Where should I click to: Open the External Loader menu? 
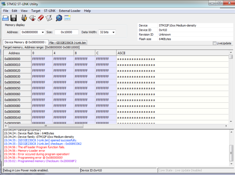(x=70, y=11)
